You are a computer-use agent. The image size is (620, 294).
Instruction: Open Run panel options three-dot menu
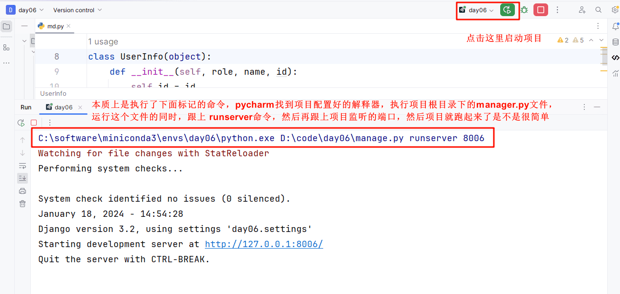click(x=584, y=107)
